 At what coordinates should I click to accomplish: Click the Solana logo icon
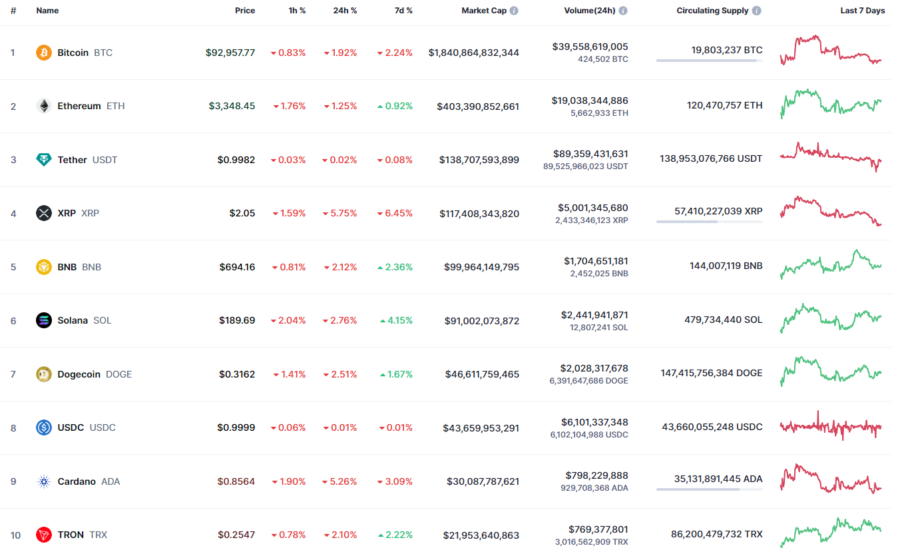44,320
